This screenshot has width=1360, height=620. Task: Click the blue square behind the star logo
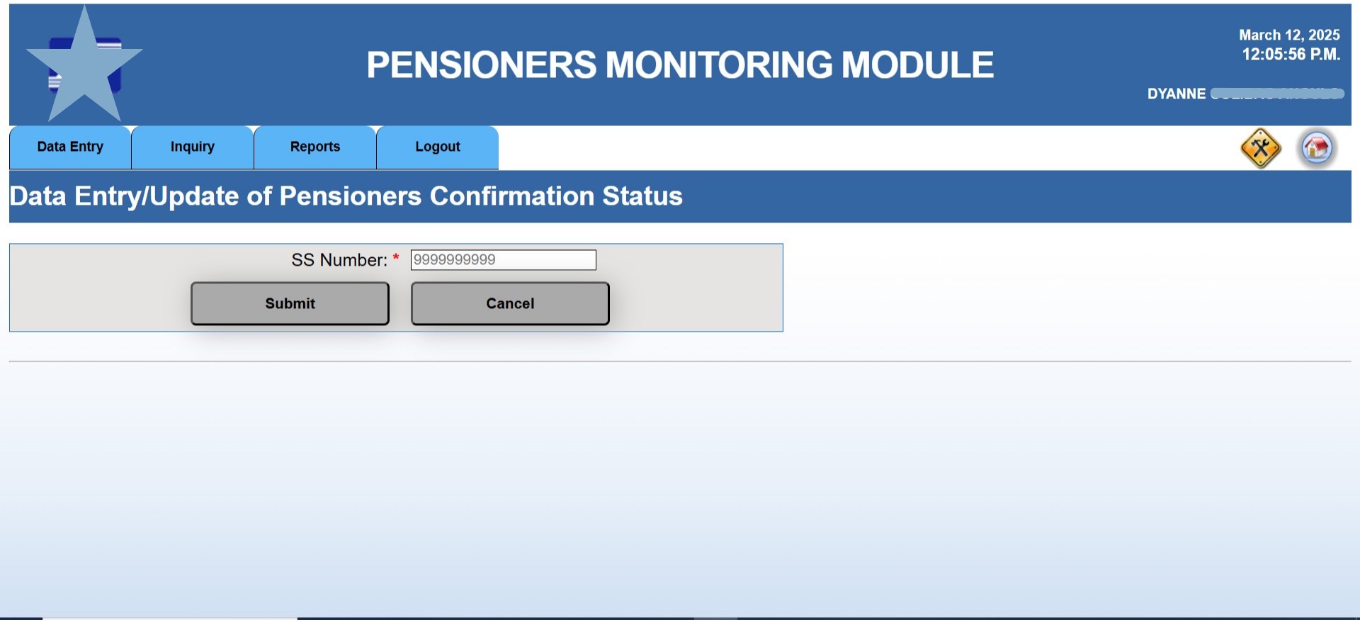pos(113,84)
